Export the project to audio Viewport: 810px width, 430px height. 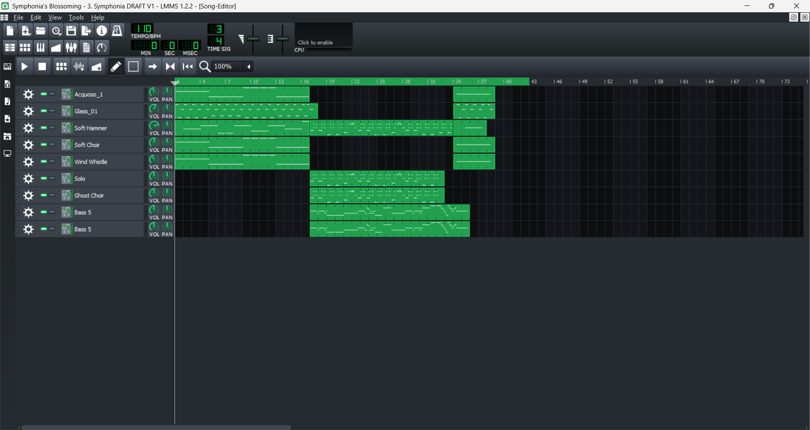[x=86, y=30]
